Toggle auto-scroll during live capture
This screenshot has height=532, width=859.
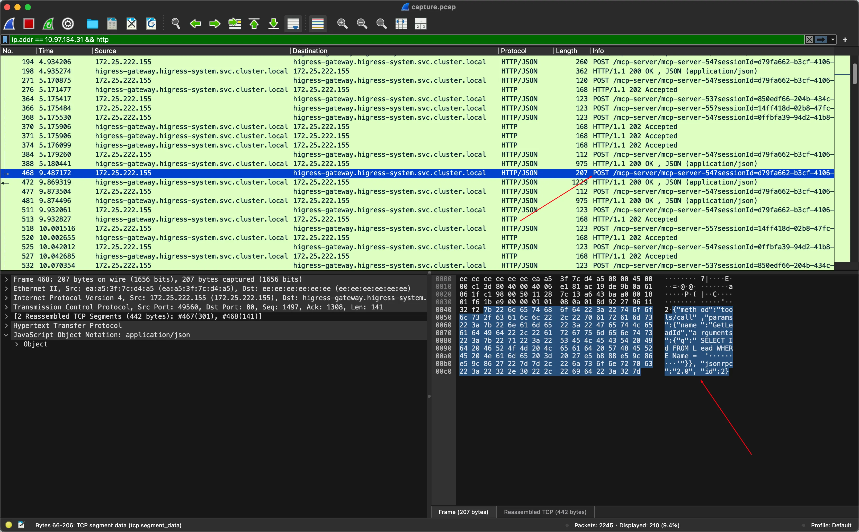(293, 24)
